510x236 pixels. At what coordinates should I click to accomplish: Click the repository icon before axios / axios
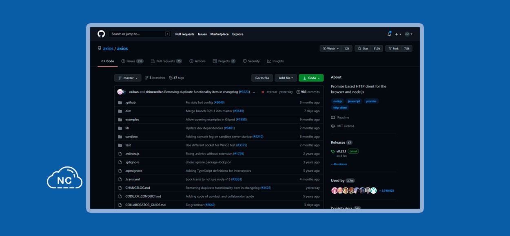(x=99, y=48)
